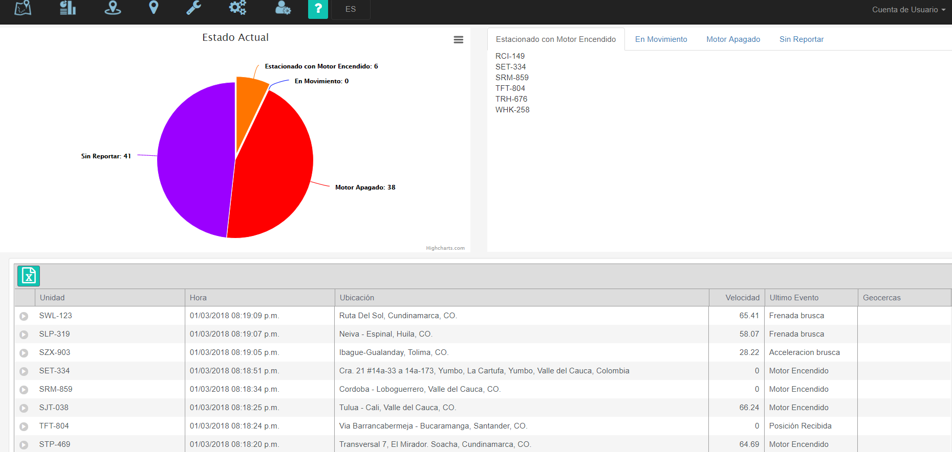Select the Sin Reportar tab
This screenshot has height=452, width=952.
(801, 39)
